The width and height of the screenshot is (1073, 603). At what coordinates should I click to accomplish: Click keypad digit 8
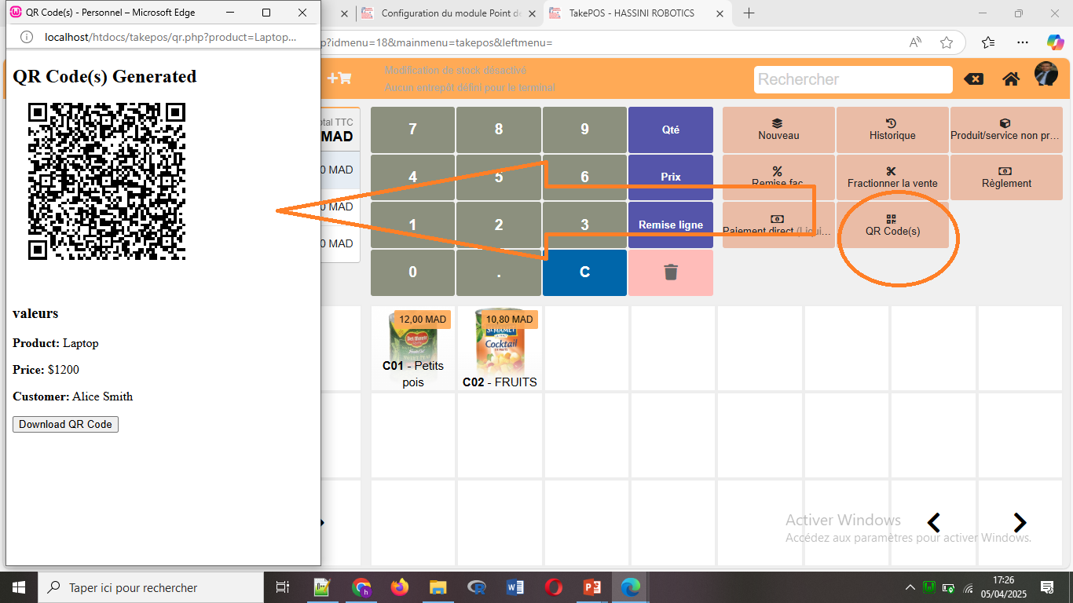pyautogui.click(x=499, y=130)
